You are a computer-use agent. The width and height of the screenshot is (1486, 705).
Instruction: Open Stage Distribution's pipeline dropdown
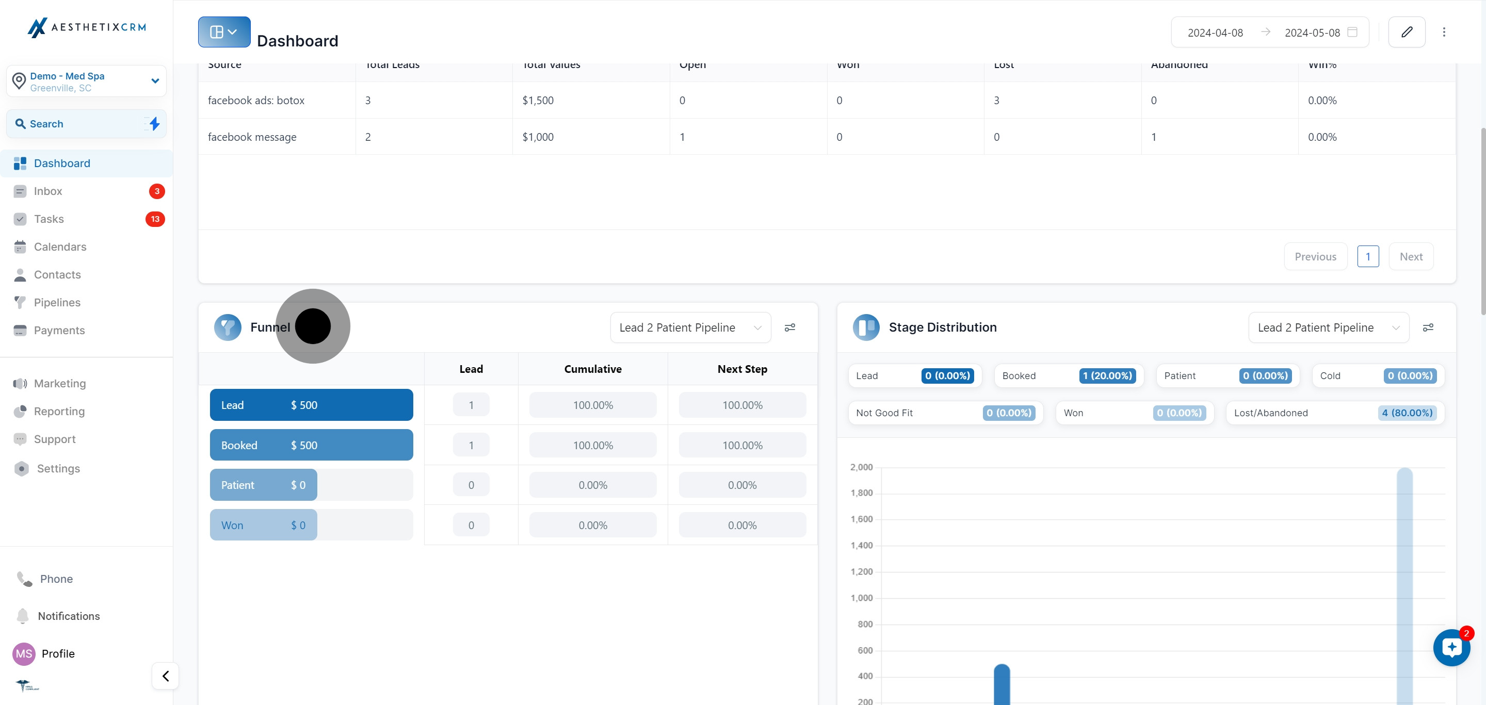pos(1328,327)
